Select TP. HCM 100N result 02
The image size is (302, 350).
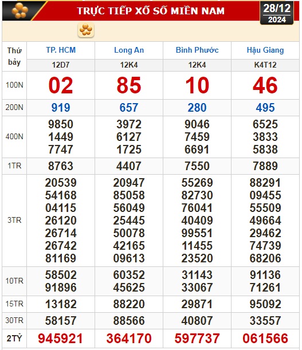pyautogui.click(x=61, y=85)
